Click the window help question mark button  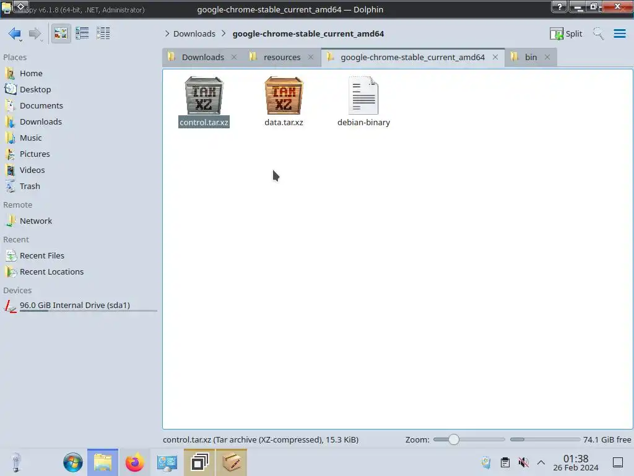point(559,7)
